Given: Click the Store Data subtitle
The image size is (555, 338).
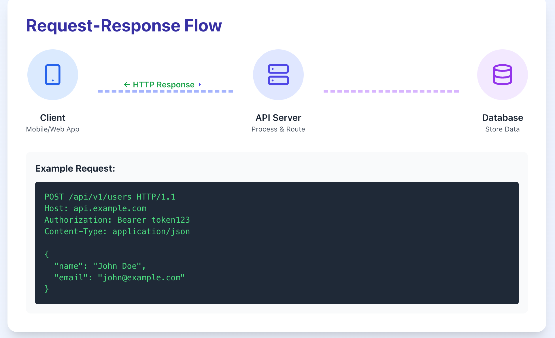Looking at the screenshot, I should pos(502,129).
